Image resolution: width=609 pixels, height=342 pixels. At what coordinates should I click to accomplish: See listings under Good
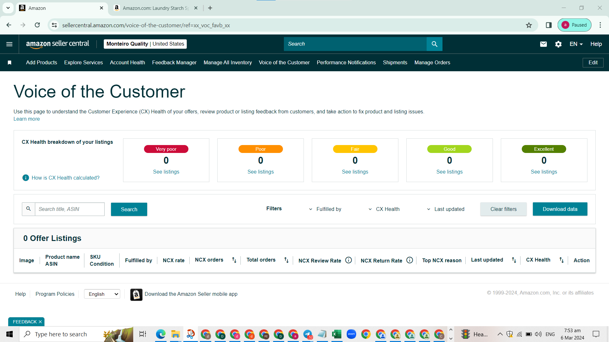[449, 172]
